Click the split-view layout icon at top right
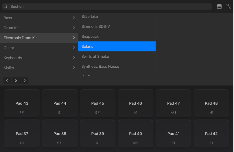 click(219, 6)
